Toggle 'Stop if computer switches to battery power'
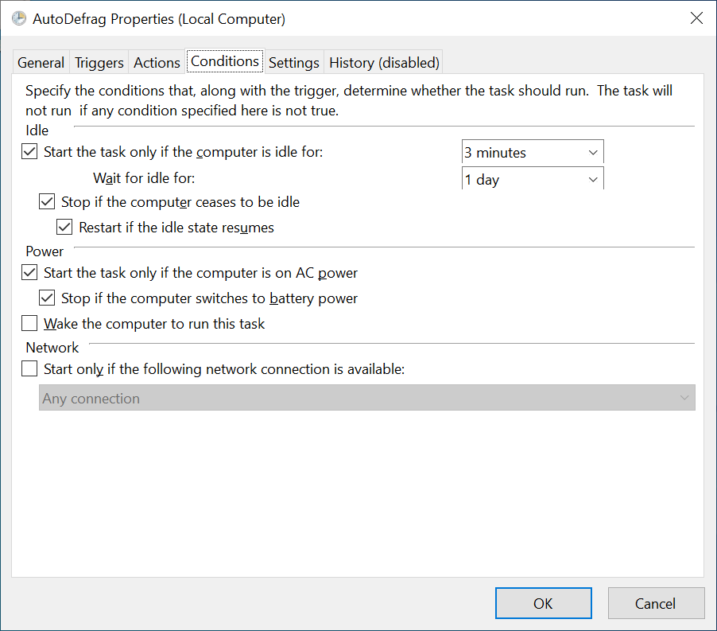The width and height of the screenshot is (717, 631). click(x=48, y=298)
